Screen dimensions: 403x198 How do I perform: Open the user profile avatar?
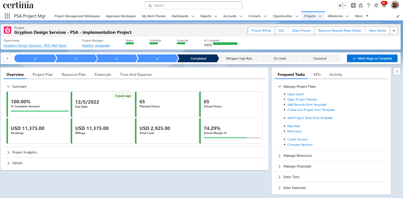395,5
